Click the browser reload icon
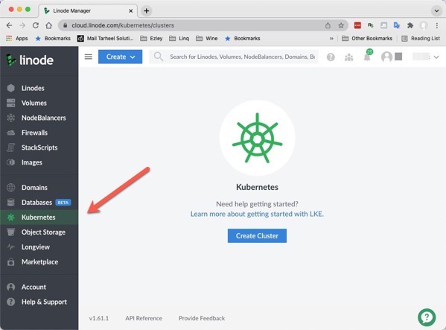The image size is (446, 330). 35,25
